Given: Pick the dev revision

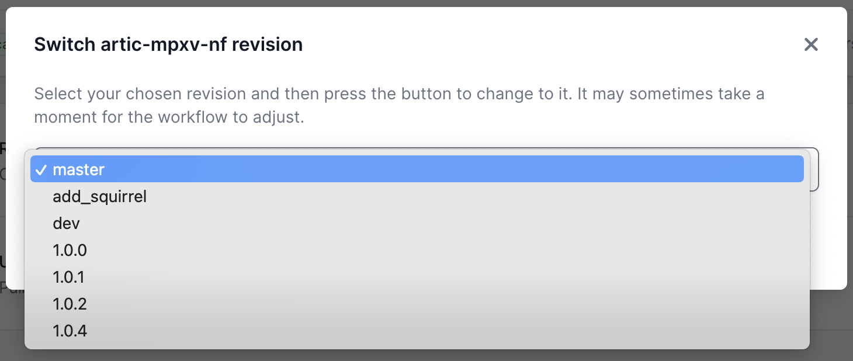Looking at the screenshot, I should click(x=66, y=224).
